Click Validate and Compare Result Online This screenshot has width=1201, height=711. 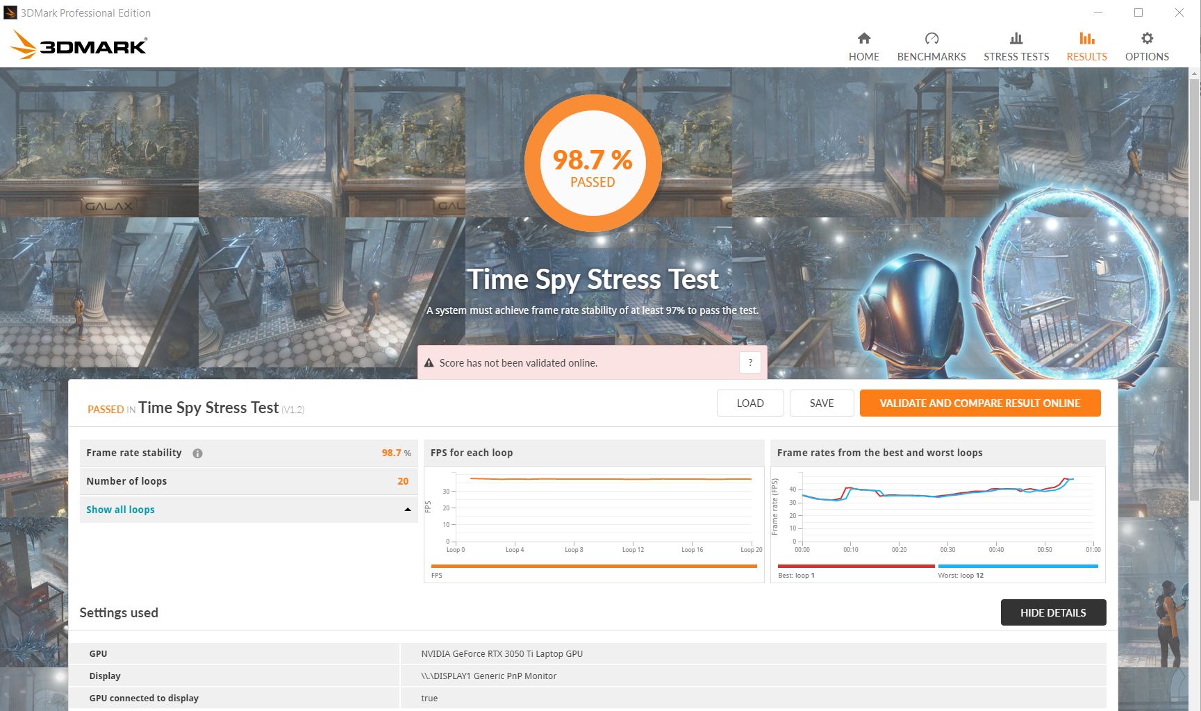[980, 403]
